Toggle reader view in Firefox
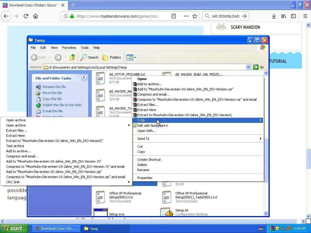311x233 pixels. pos(173,16)
